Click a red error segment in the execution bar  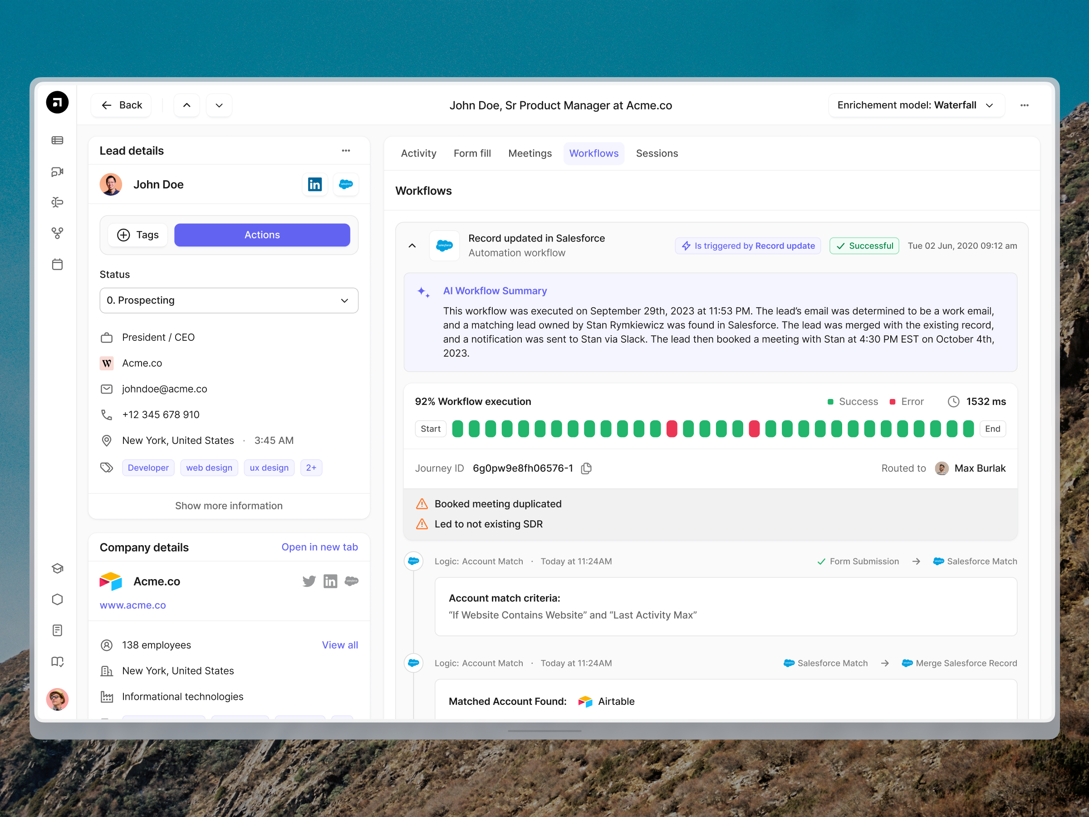(672, 428)
